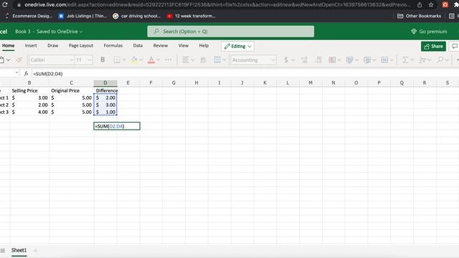The height and width of the screenshot is (258, 459).
Task: Apply the red font color
Action: pyautogui.click(x=151, y=60)
